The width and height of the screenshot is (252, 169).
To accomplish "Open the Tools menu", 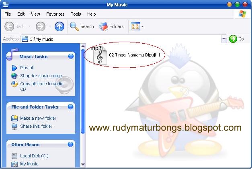I will pos(76,14).
